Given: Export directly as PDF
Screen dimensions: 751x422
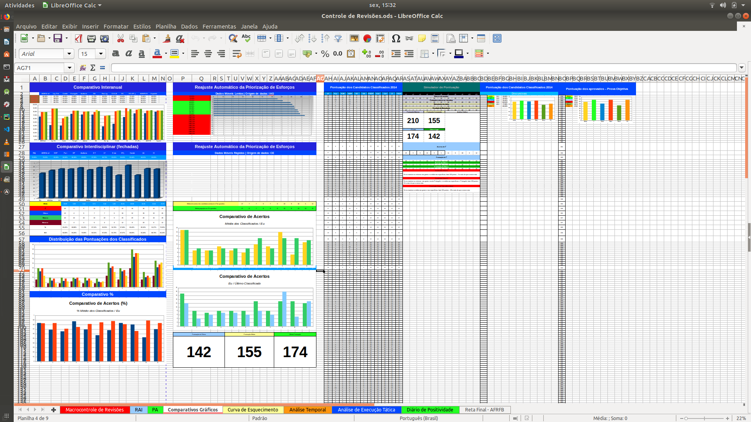Looking at the screenshot, I should click(x=79, y=38).
